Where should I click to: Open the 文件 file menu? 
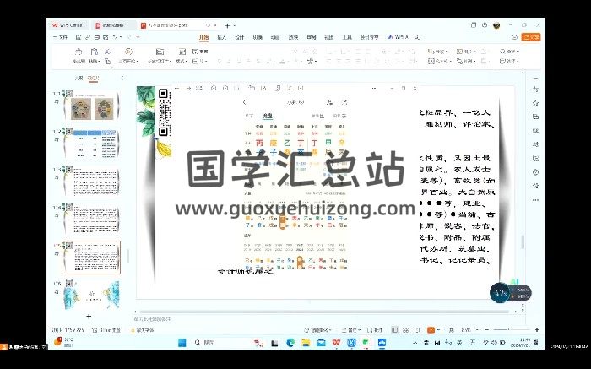tap(60, 37)
